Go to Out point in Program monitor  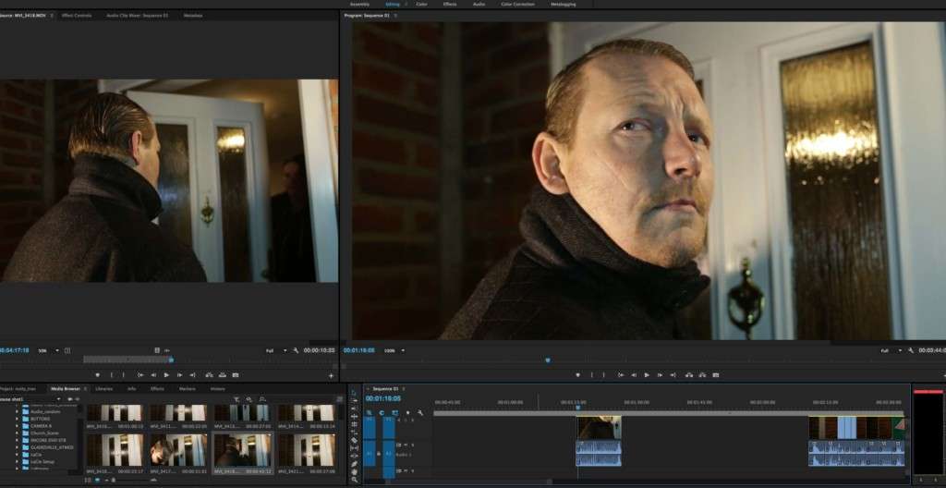673,375
